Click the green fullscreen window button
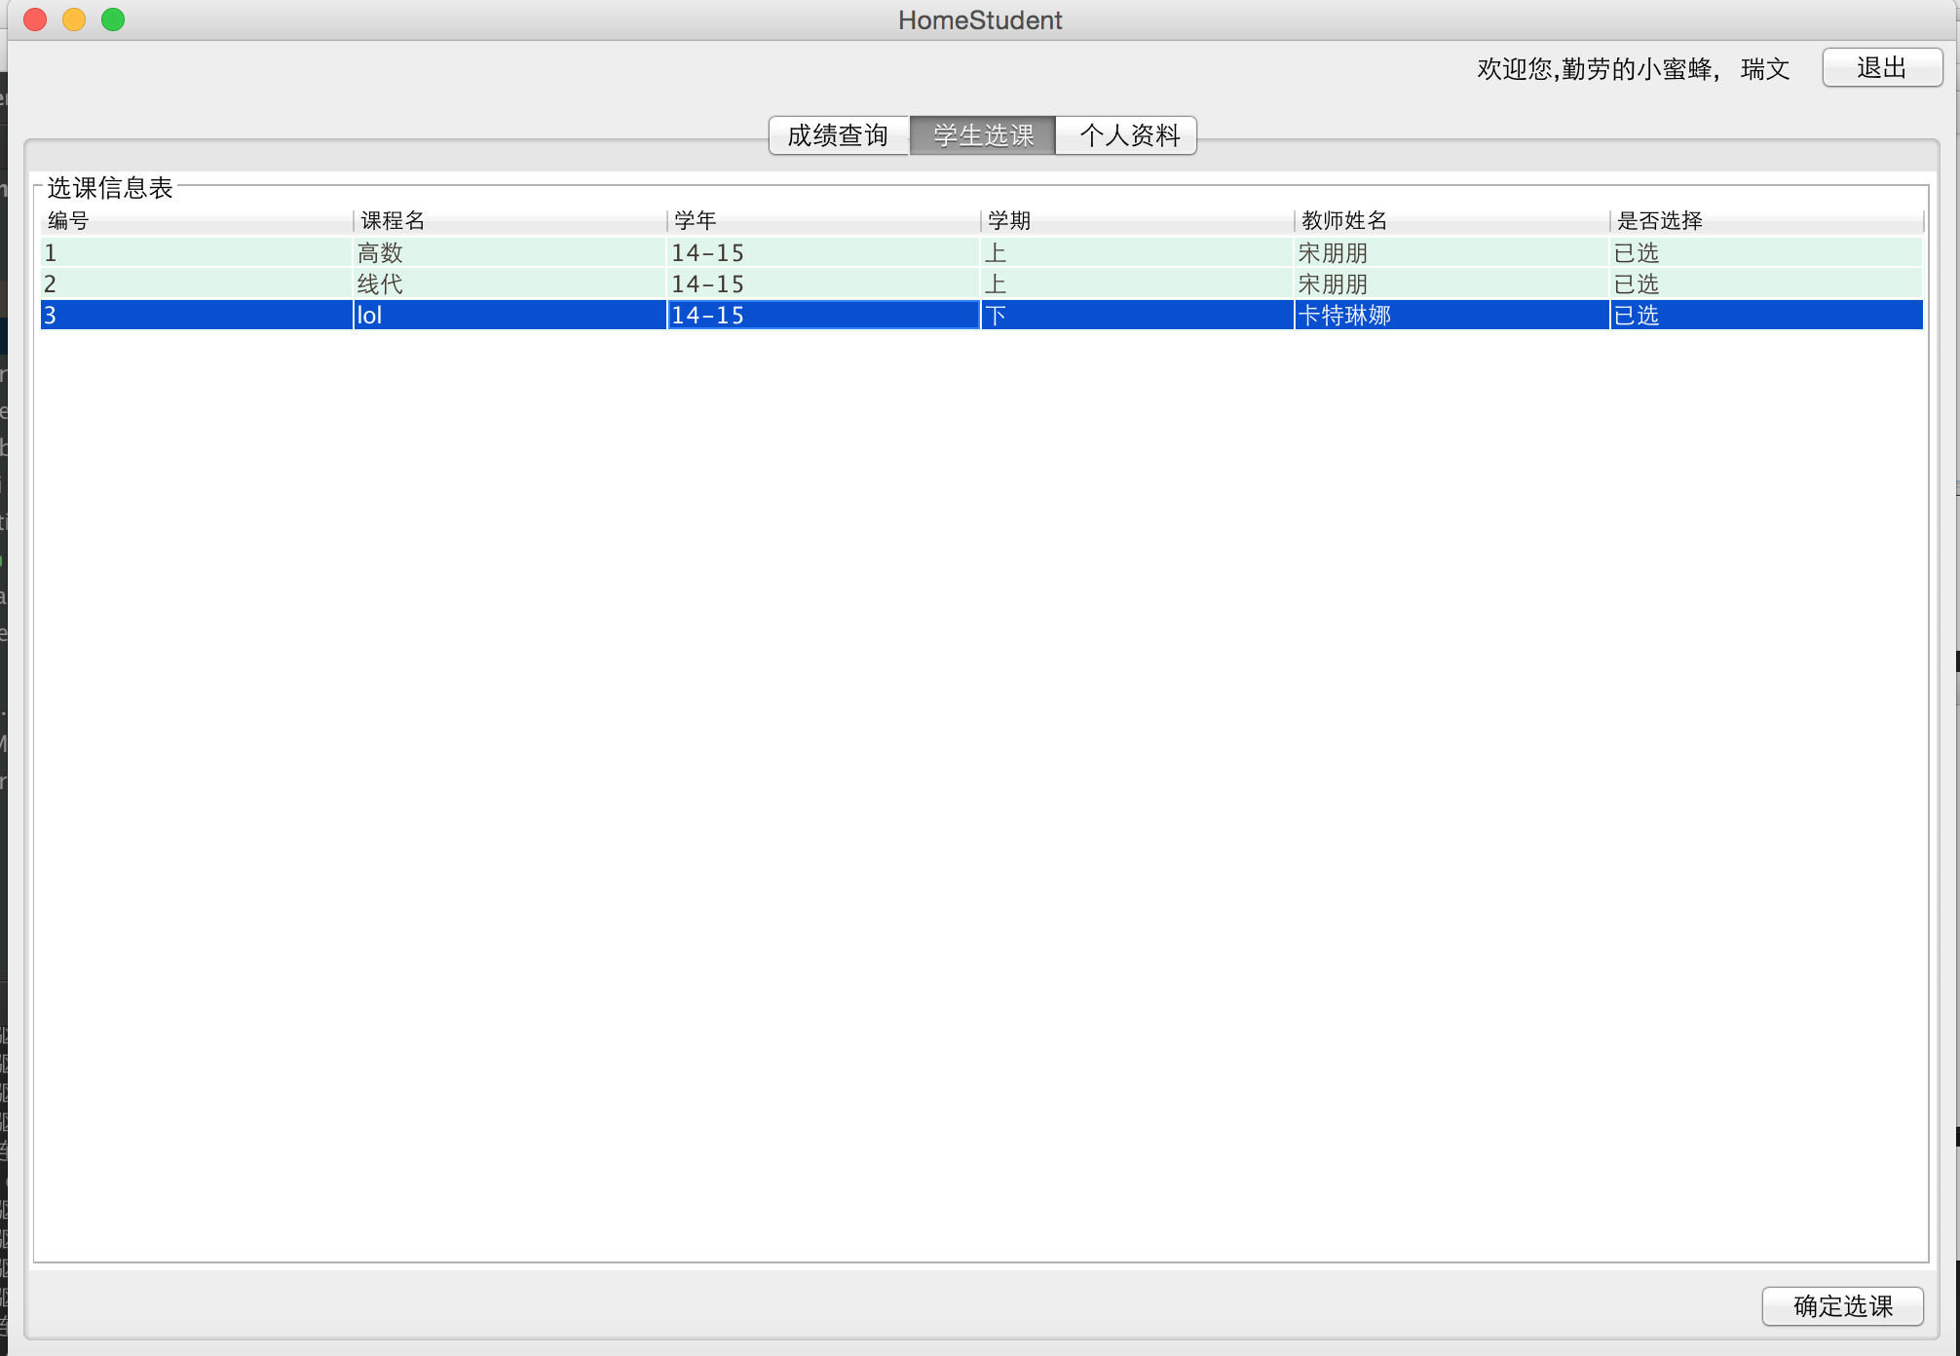Image resolution: width=1960 pixels, height=1356 pixels. click(x=113, y=19)
